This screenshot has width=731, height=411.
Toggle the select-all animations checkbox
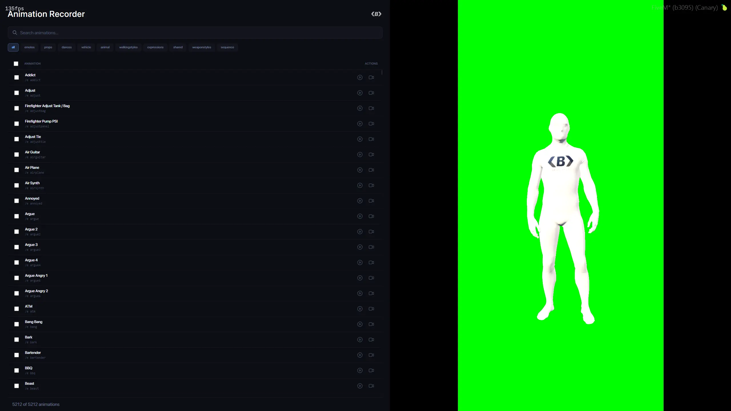(16, 64)
